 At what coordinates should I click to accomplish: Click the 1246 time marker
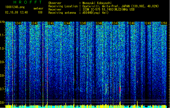(x=99, y=23)
